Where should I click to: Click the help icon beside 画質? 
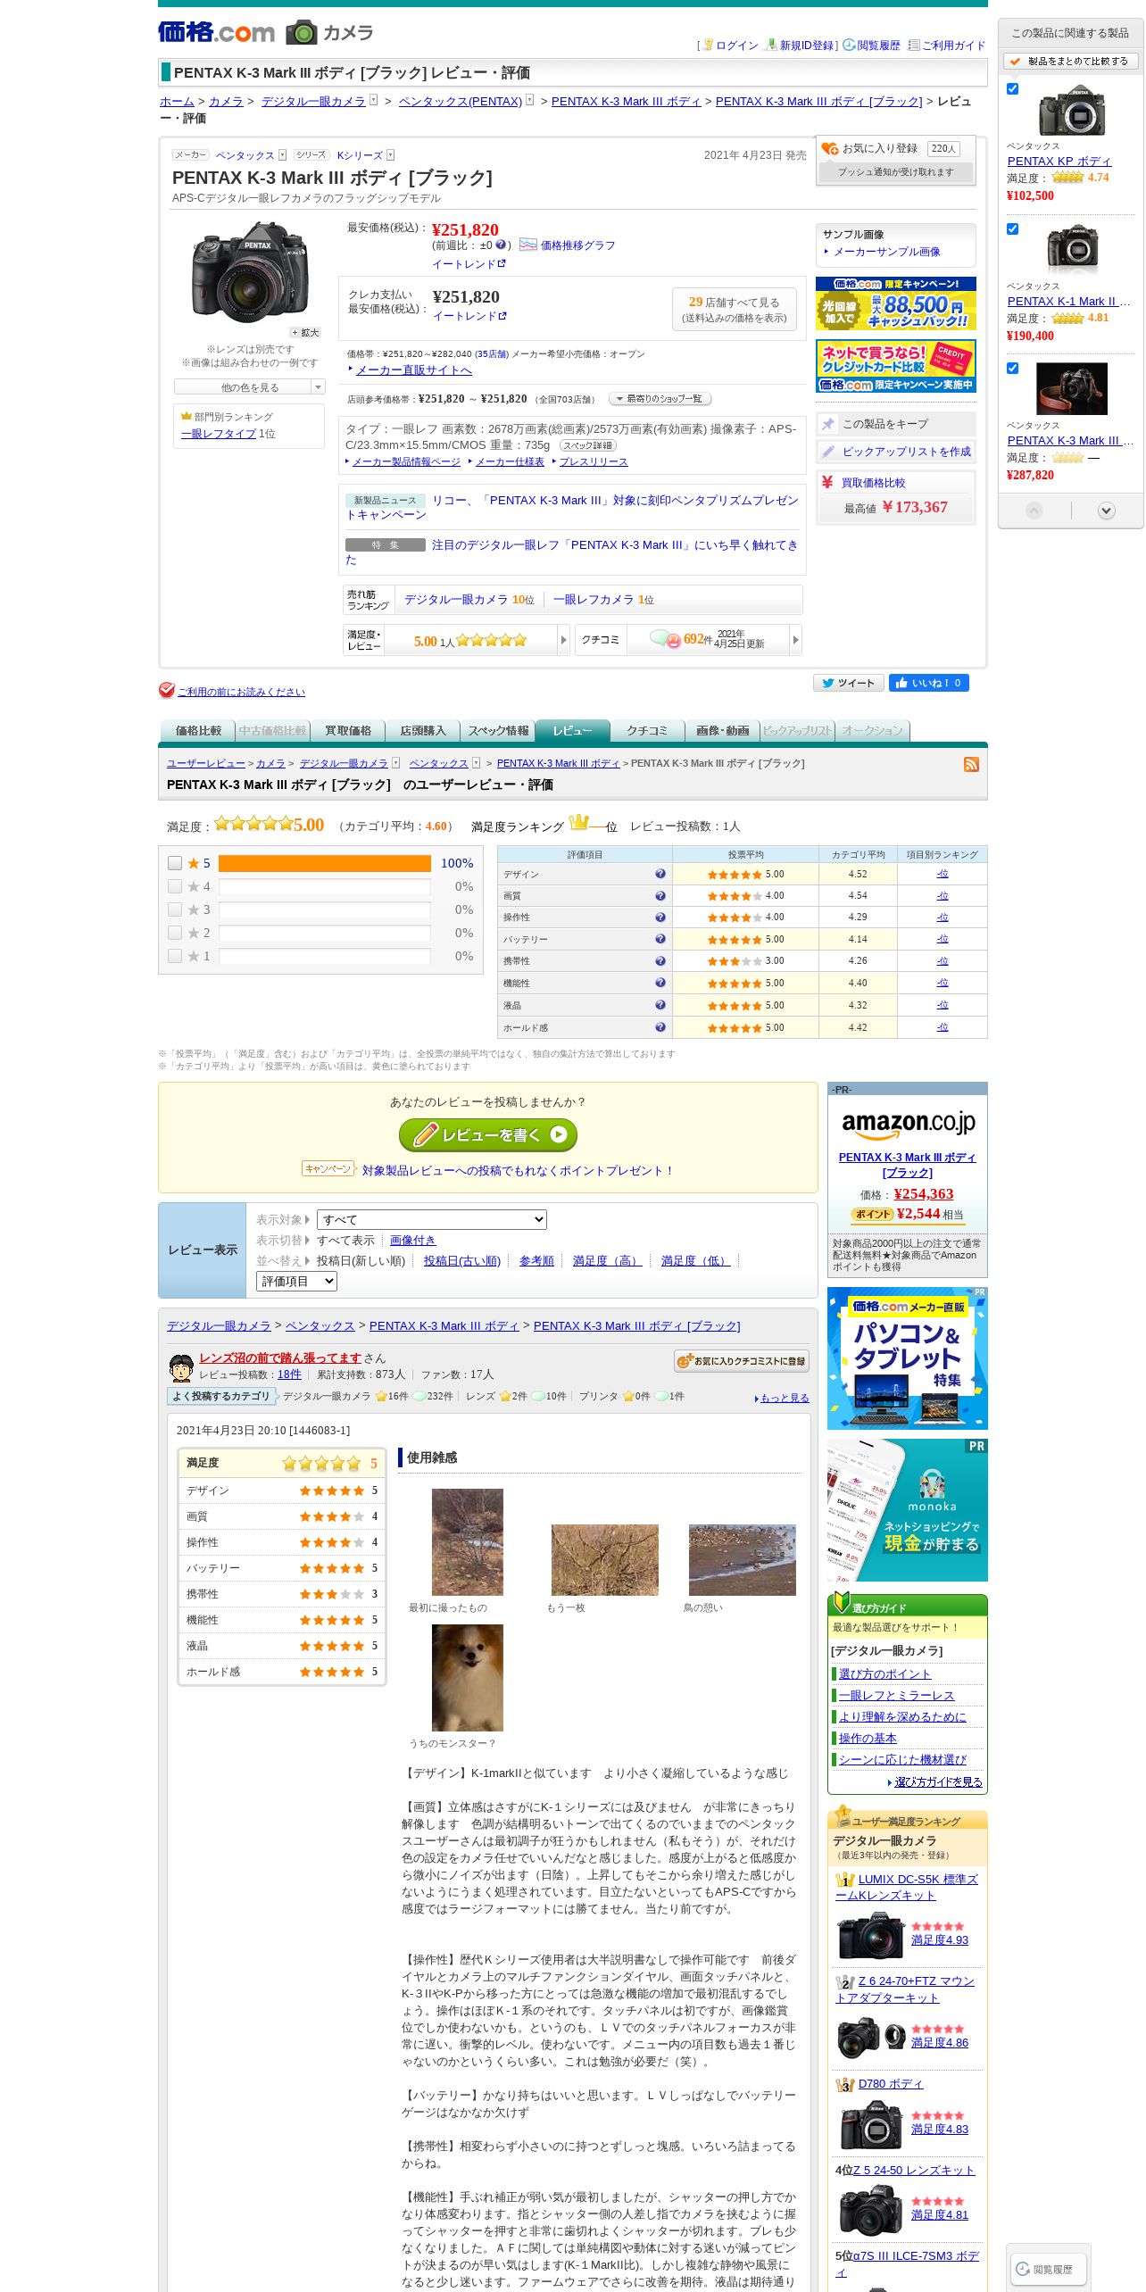660,895
